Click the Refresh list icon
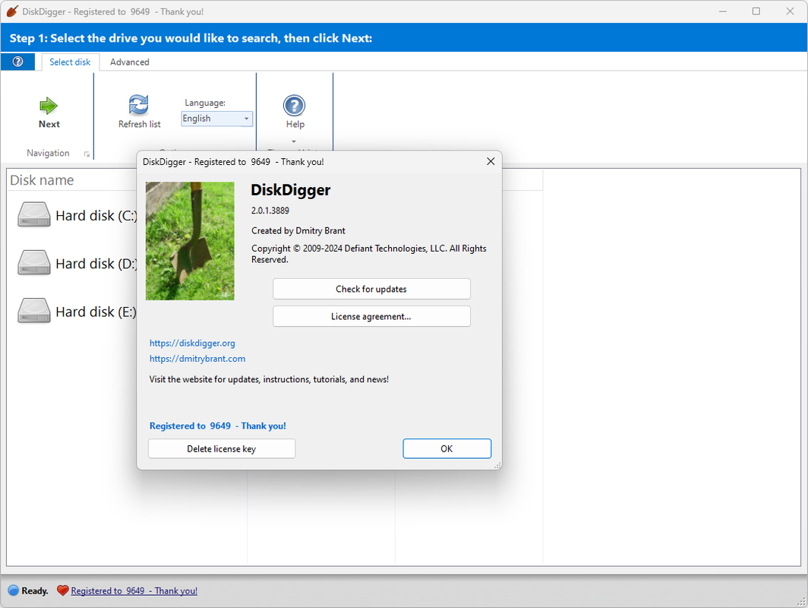The width and height of the screenshot is (808, 608). (139, 105)
